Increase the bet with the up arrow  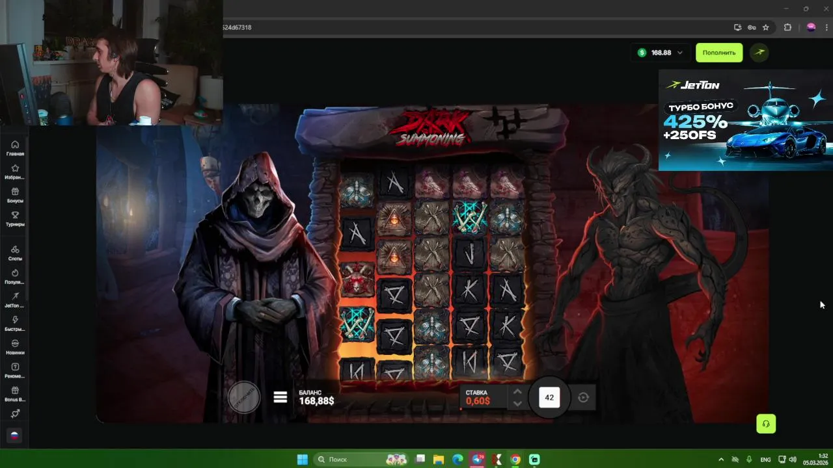coord(517,391)
